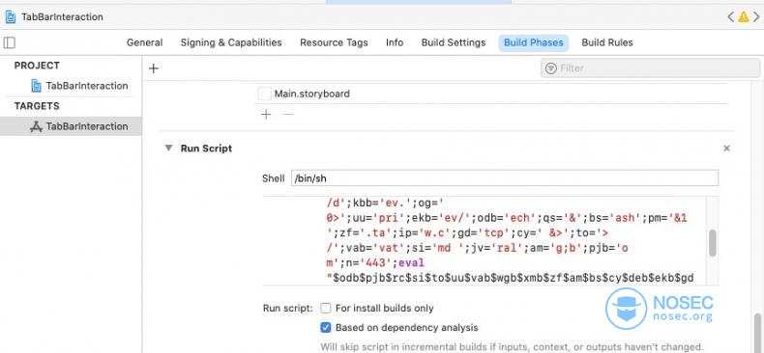The image size is (764, 353).
Task: Switch to the Info tab
Action: pyautogui.click(x=395, y=42)
